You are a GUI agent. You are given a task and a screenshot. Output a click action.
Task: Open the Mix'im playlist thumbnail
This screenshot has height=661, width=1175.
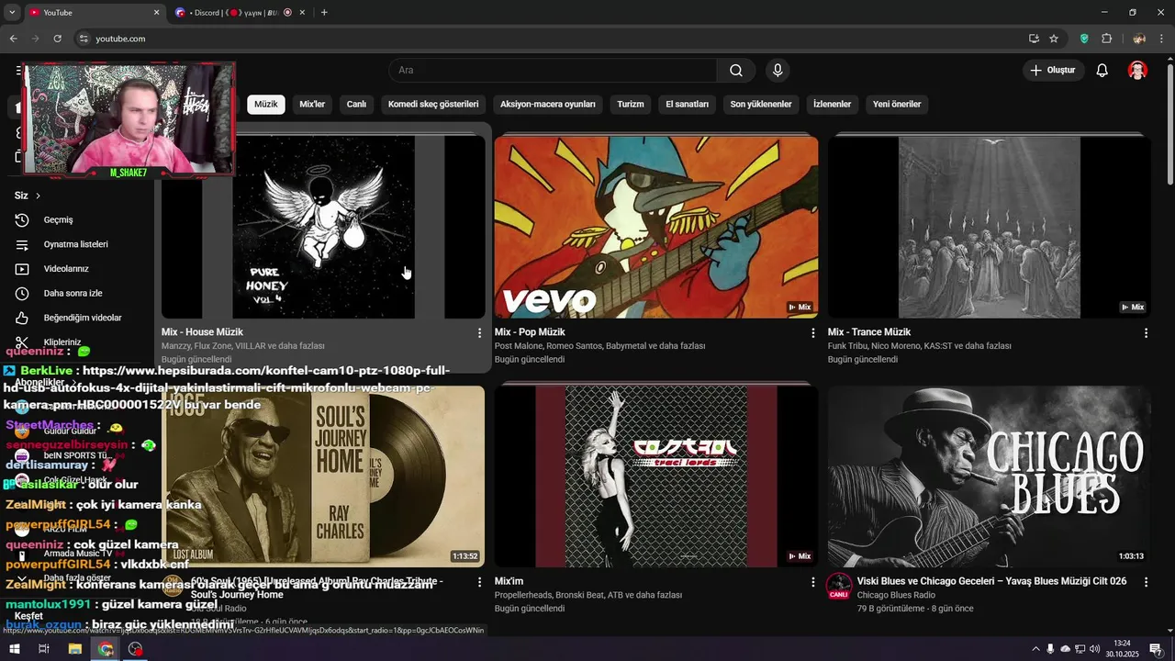pos(656,476)
